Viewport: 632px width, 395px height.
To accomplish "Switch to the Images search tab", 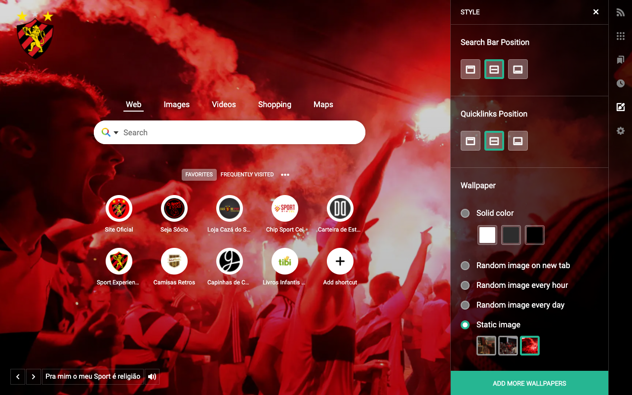I will pyautogui.click(x=176, y=104).
